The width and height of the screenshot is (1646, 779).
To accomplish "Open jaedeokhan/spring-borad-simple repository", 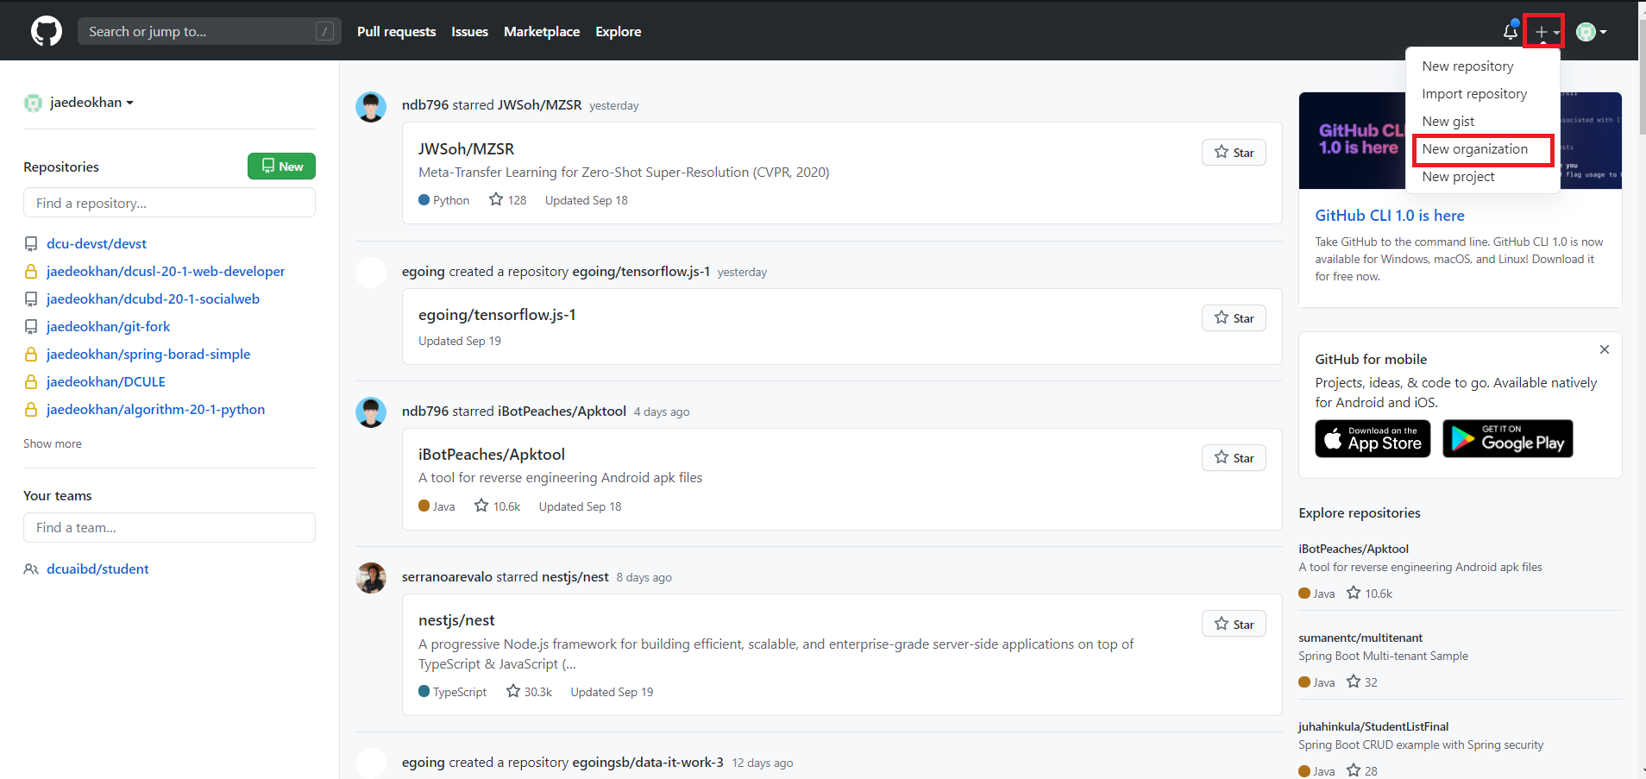I will click(148, 355).
